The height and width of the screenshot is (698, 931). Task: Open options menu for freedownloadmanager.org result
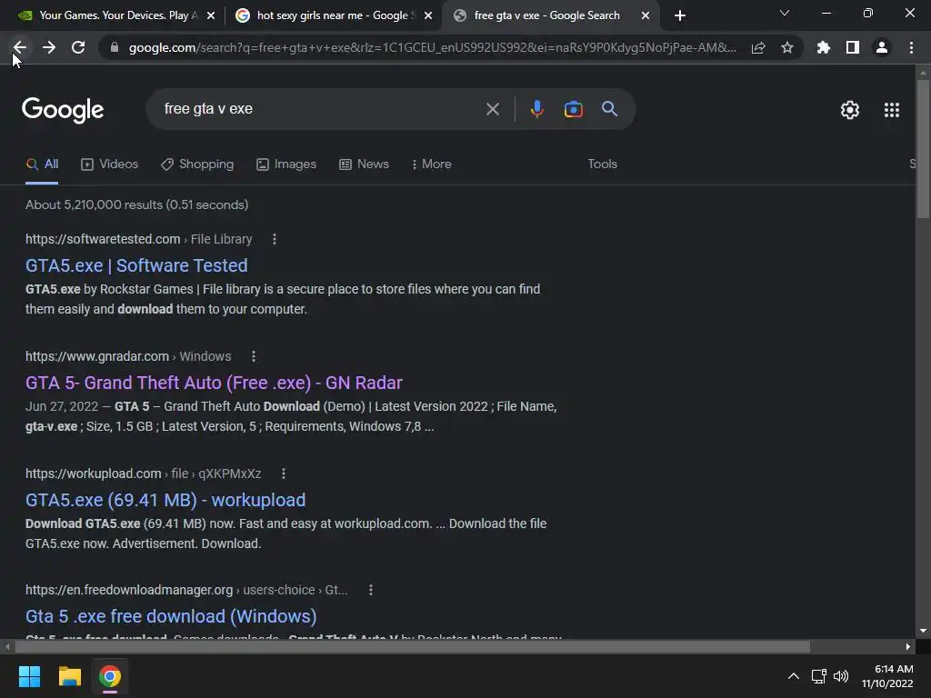pyautogui.click(x=371, y=590)
